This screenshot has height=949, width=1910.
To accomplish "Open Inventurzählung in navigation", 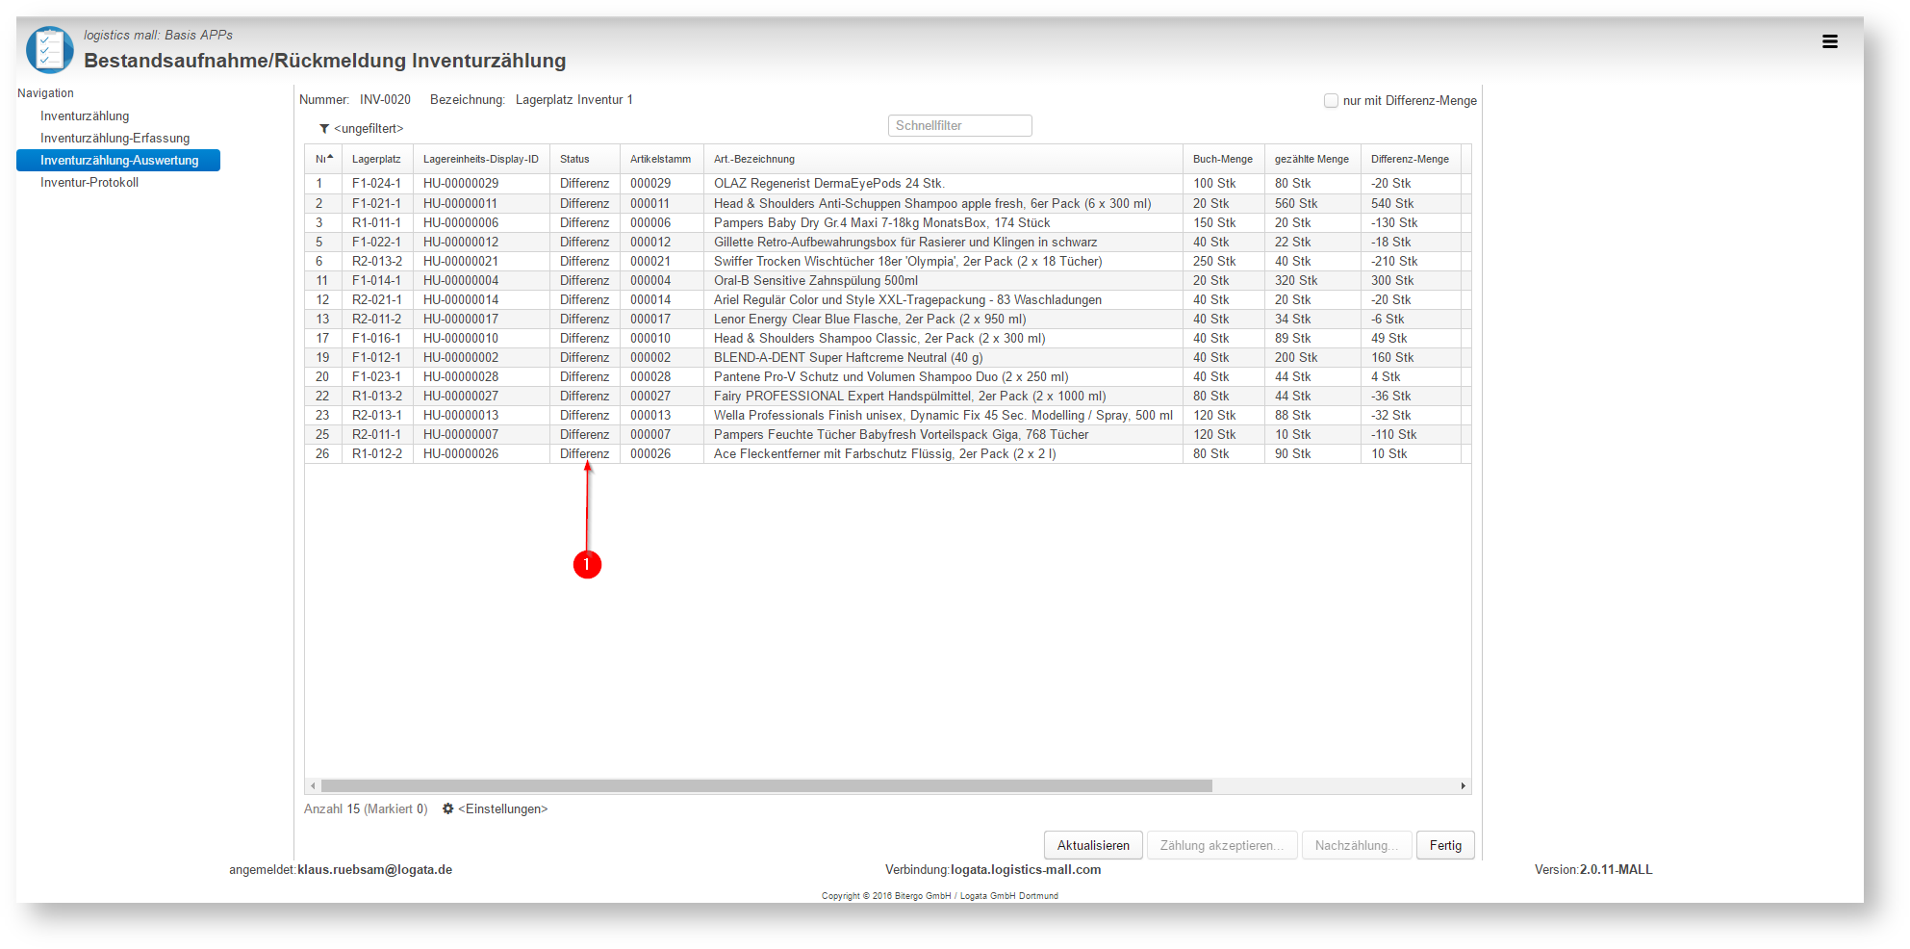I will [x=85, y=116].
